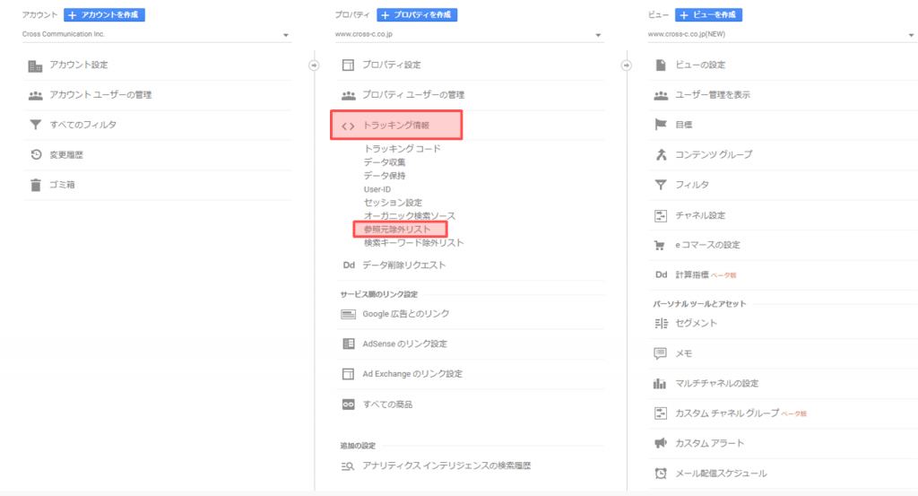Collapse the トラッキング情報 section
Screen dimensions: 918x496
[396, 126]
